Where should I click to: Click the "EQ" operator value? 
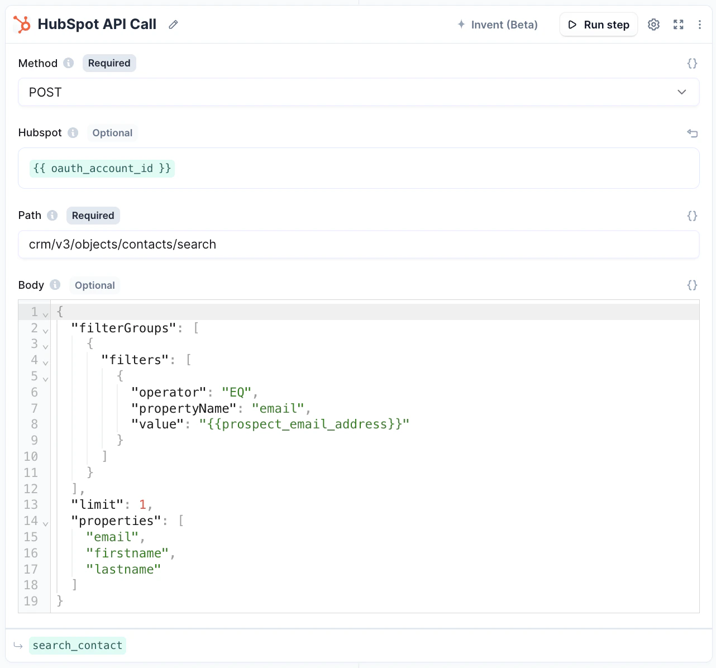point(237,392)
